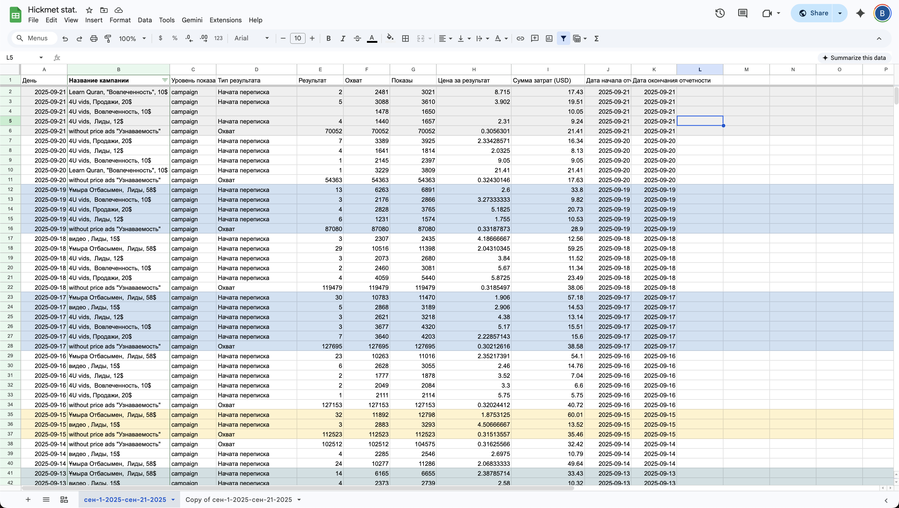The height and width of the screenshot is (508, 899).
Task: Decrease decimal places icon
Action: 189,39
